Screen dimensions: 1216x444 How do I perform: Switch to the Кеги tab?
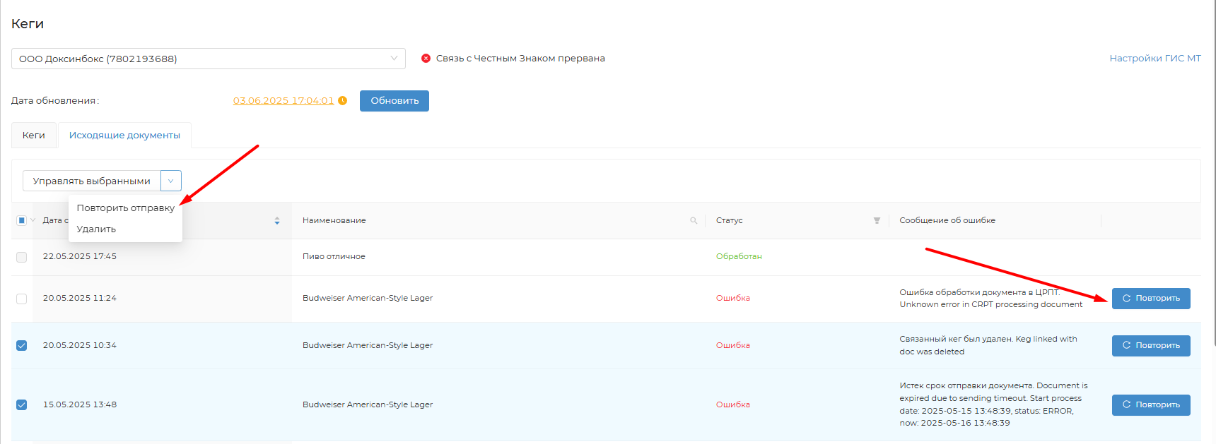[33, 136]
